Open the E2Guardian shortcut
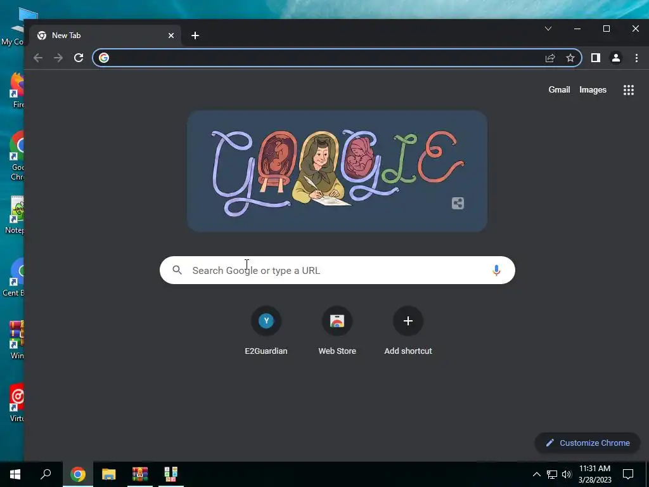 266,332
